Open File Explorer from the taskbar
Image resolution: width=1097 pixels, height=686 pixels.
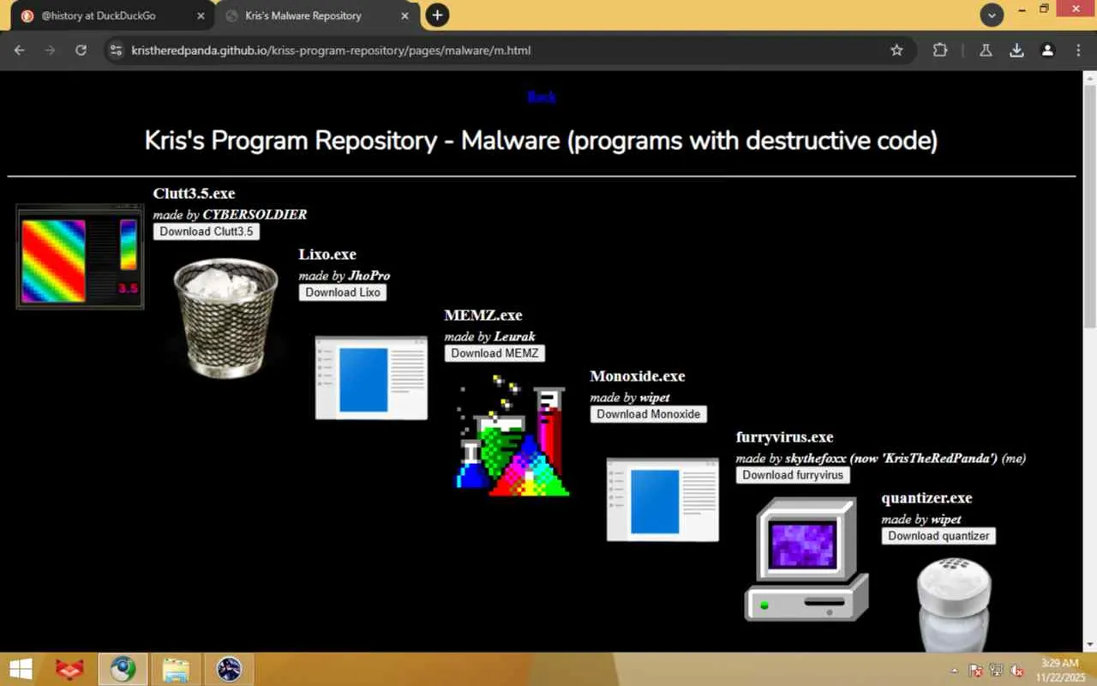coord(176,669)
